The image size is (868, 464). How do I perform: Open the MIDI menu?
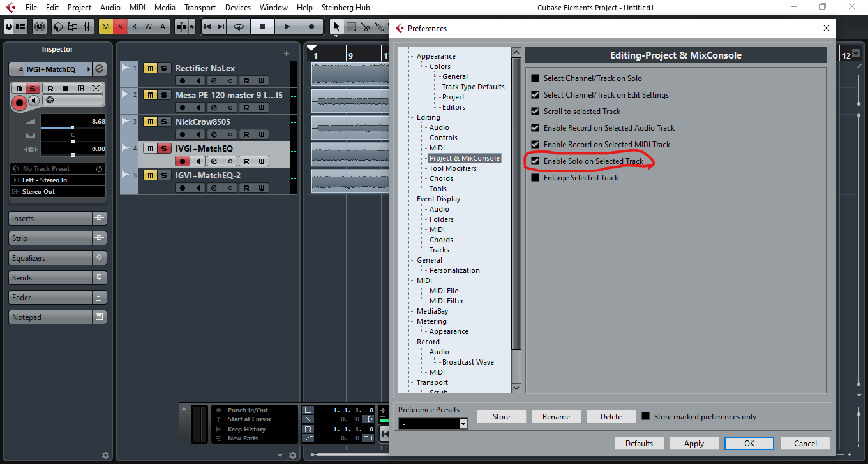[137, 8]
